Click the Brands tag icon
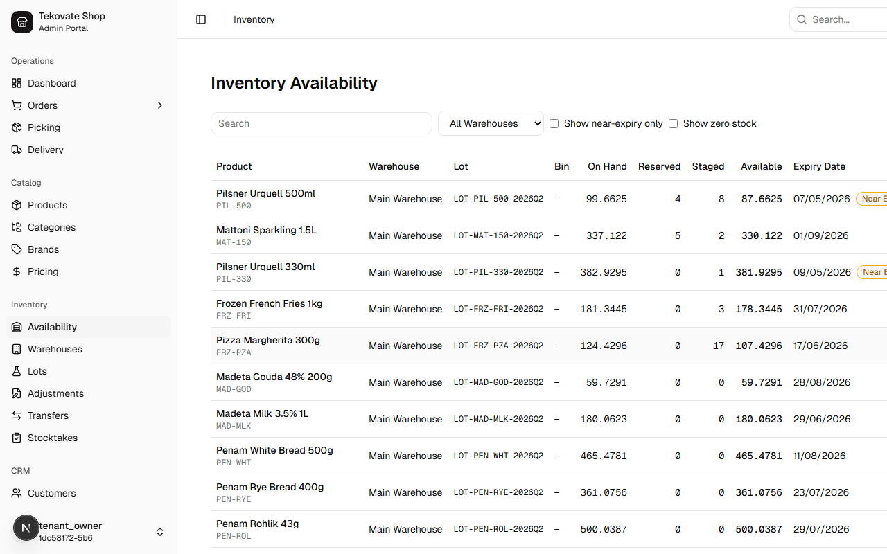Viewport: 887px width, 554px height. coord(17,249)
